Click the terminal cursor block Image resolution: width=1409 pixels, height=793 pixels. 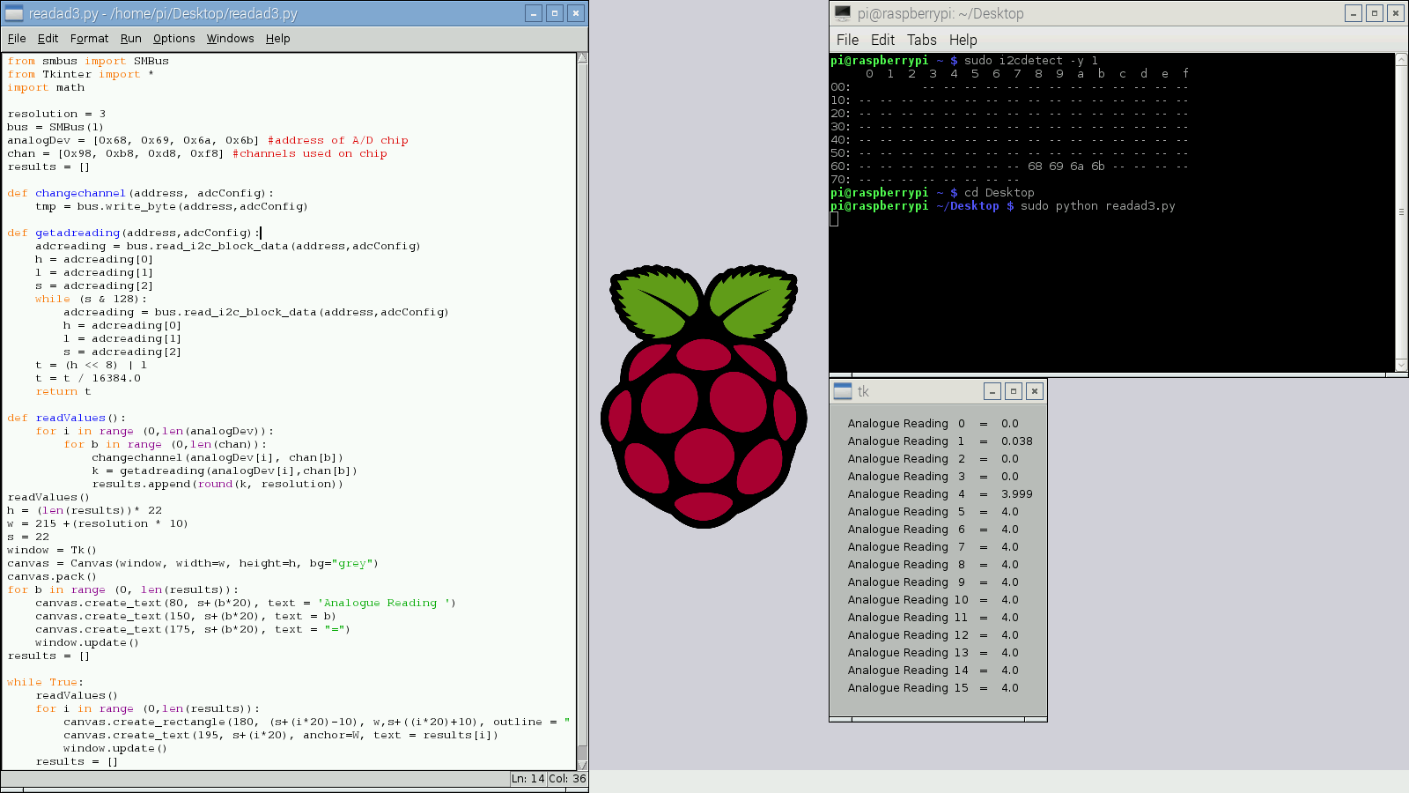point(834,219)
